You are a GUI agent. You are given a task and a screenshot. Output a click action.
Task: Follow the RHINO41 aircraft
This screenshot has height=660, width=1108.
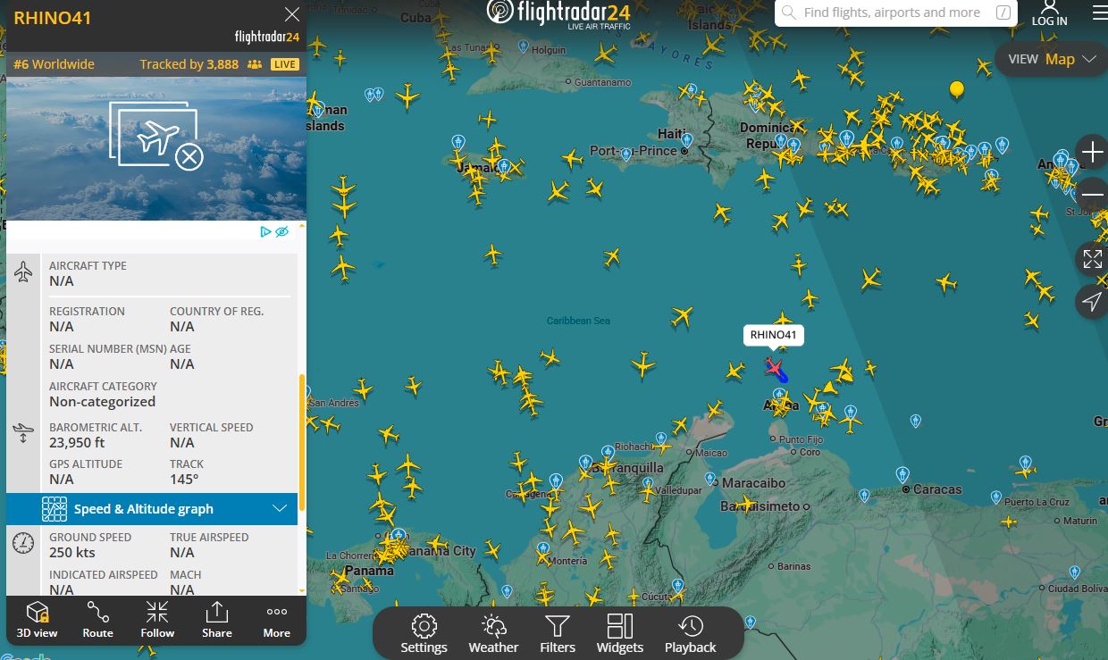point(157,619)
